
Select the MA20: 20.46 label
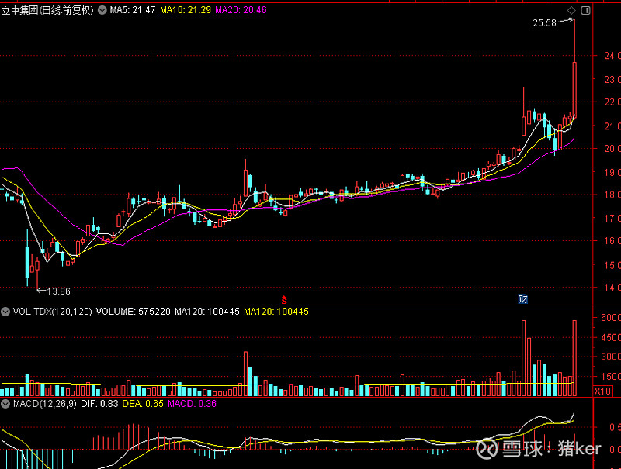pos(241,10)
